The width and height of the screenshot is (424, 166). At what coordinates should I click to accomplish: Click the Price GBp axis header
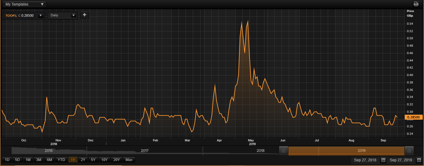pyautogui.click(x=410, y=13)
